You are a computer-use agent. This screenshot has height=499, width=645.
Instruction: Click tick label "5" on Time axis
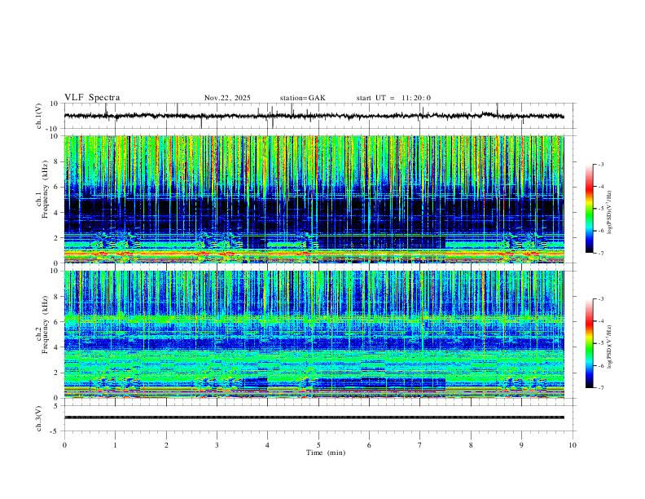click(318, 445)
